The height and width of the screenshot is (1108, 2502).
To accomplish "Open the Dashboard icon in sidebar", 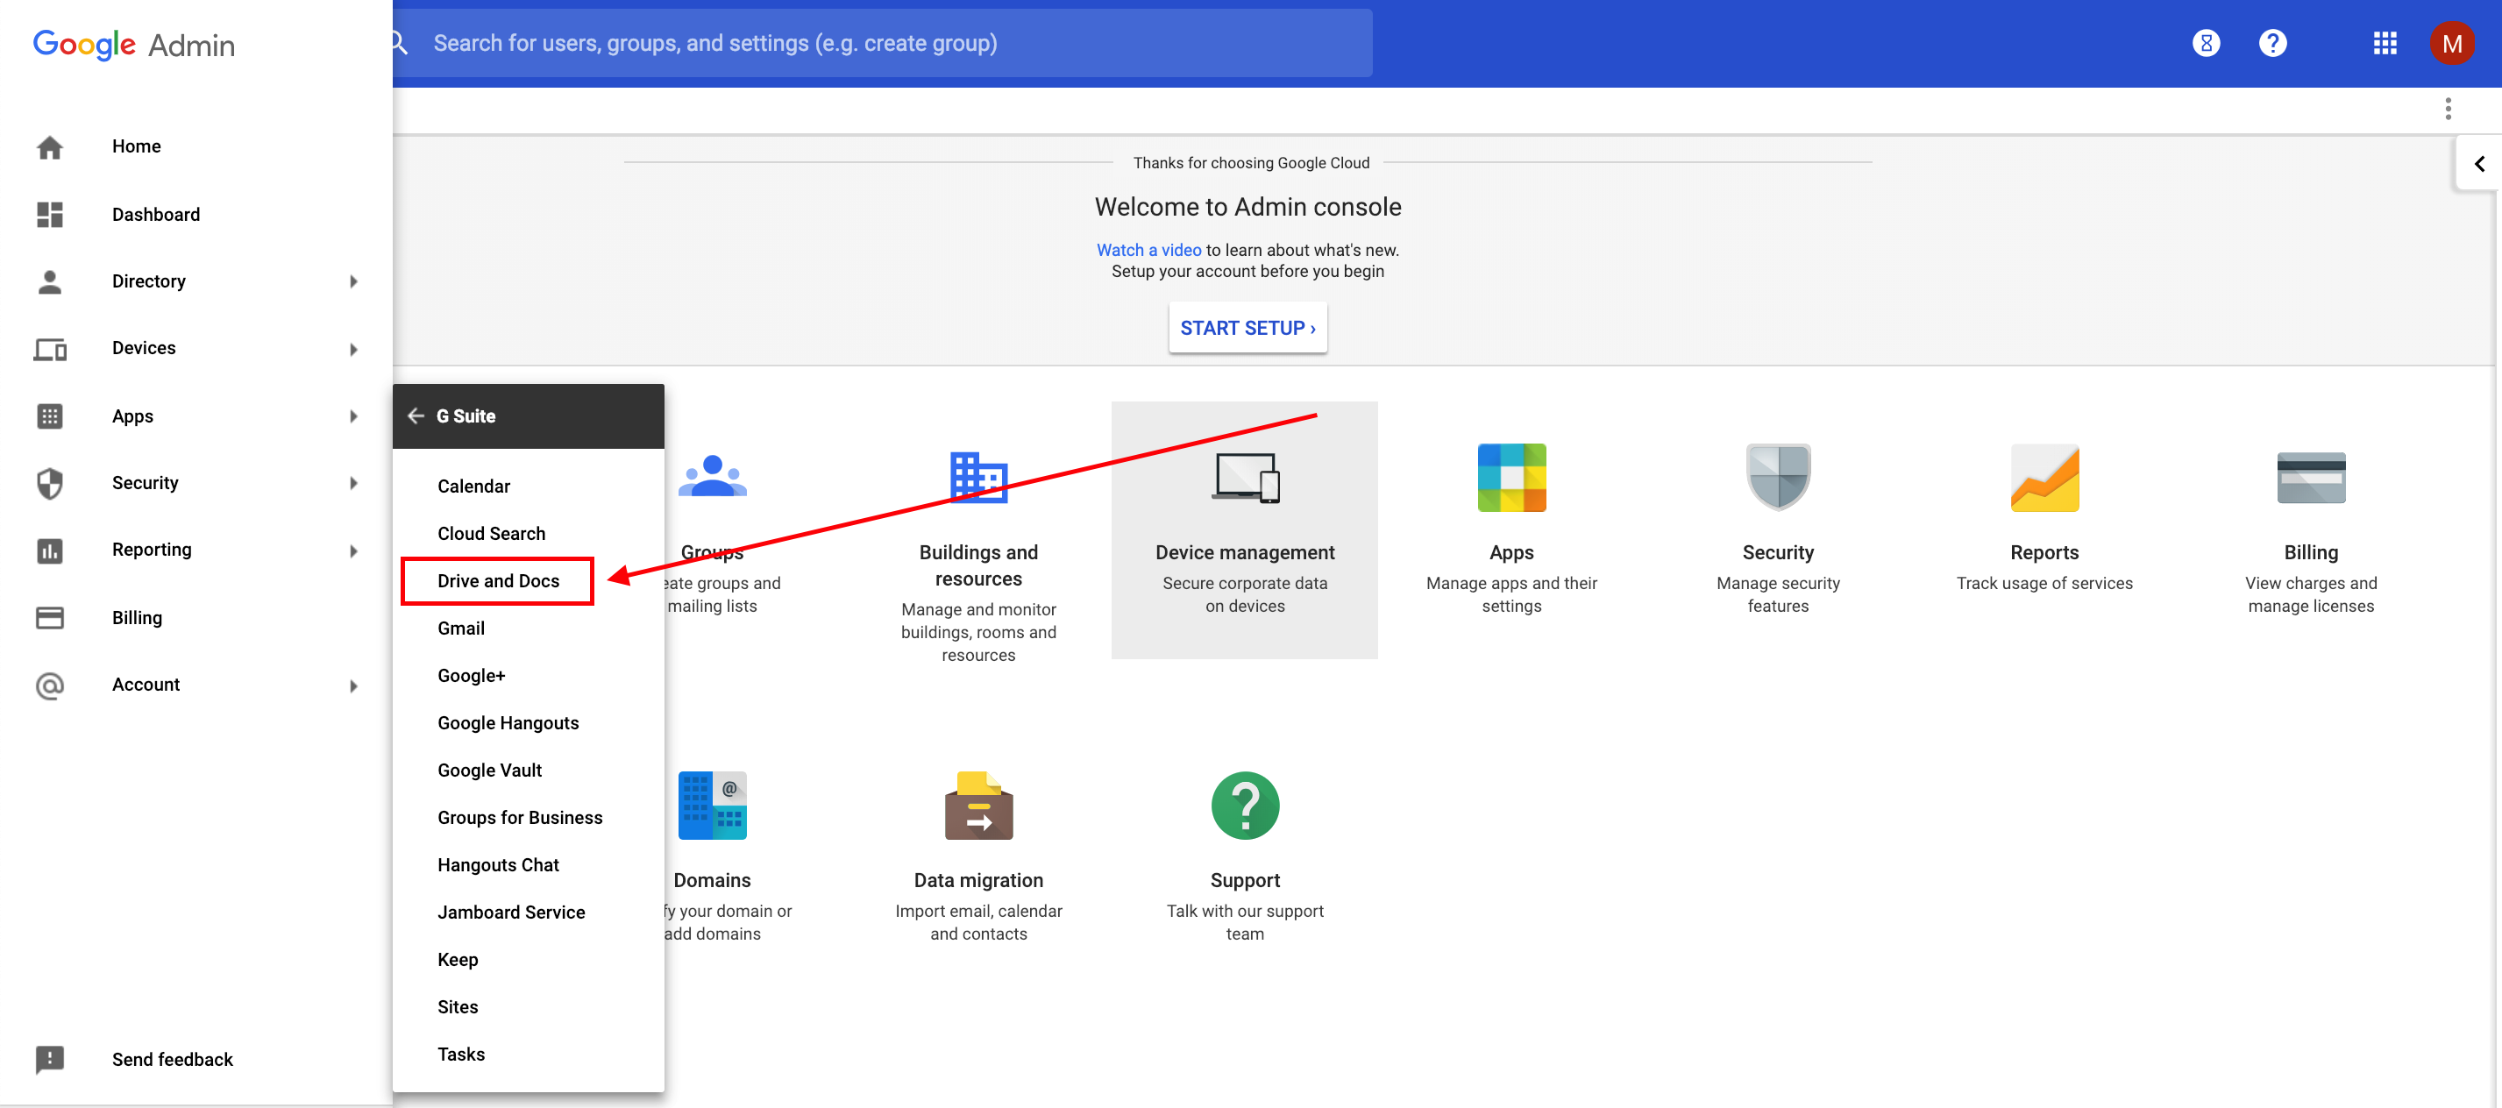I will 50,215.
